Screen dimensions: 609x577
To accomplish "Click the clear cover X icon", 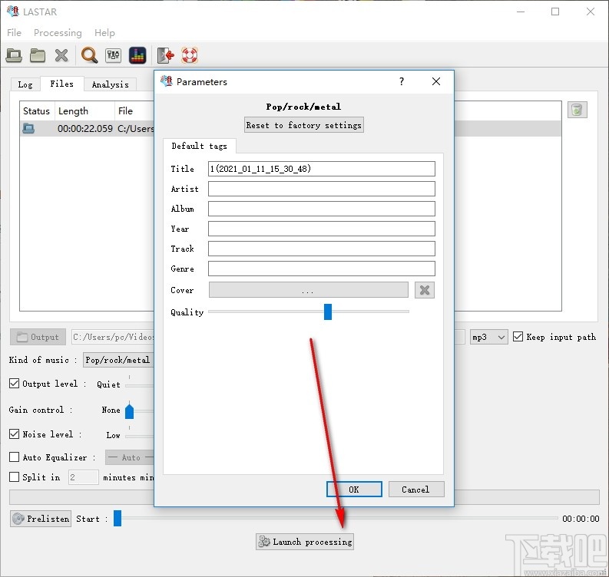I will 425,290.
